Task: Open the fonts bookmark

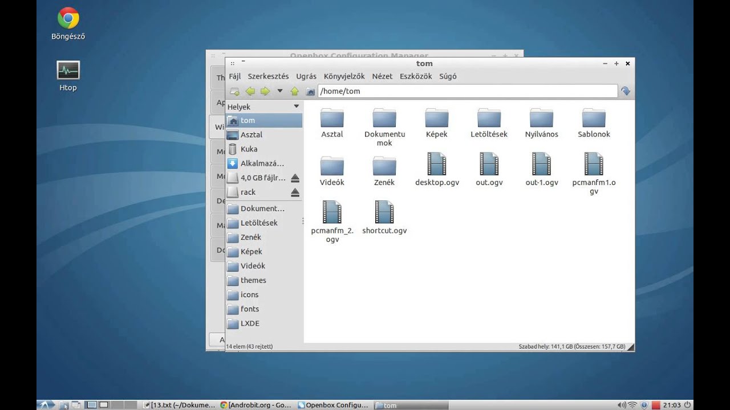Action: pos(264,309)
